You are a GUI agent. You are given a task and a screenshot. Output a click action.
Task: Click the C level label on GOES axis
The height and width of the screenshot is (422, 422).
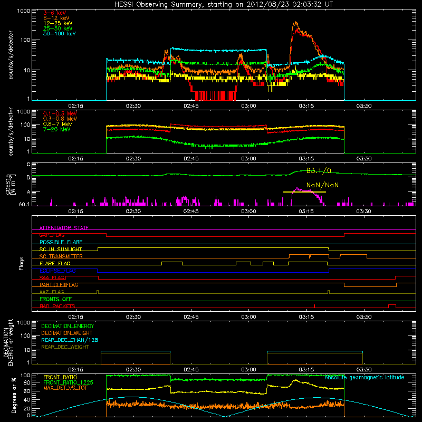(x=28, y=164)
